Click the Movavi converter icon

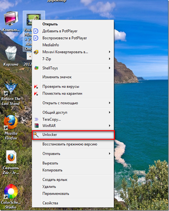[36, 52]
